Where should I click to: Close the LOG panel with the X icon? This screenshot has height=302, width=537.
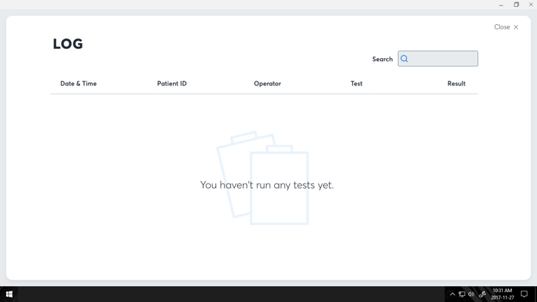click(516, 27)
